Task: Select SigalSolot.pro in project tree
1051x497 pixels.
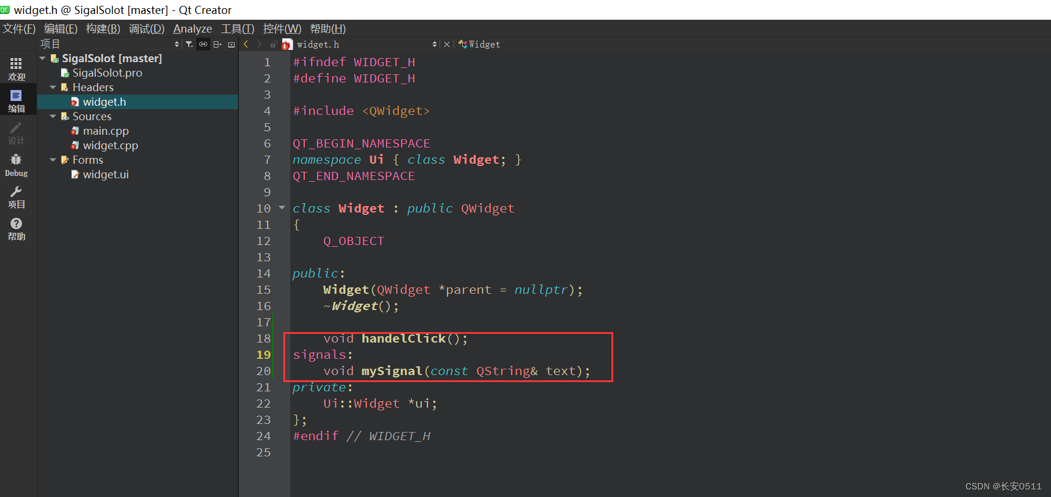Action: pos(107,73)
